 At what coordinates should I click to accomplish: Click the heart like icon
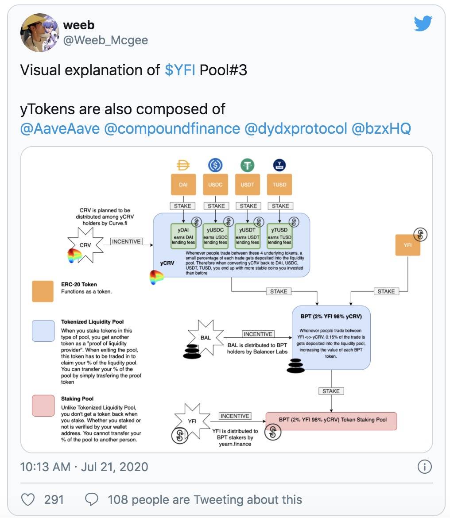[x=28, y=499]
